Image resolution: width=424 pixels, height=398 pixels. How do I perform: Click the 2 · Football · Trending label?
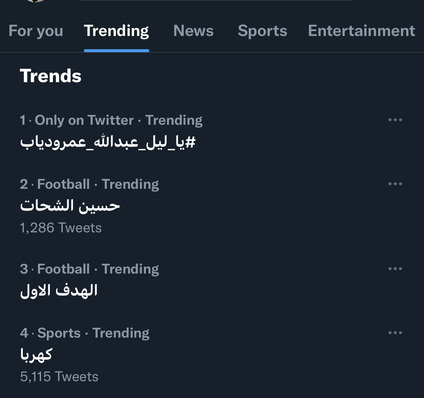click(x=89, y=184)
